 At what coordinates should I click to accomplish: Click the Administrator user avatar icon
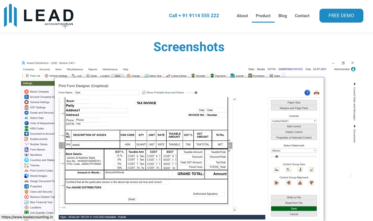point(353,69)
